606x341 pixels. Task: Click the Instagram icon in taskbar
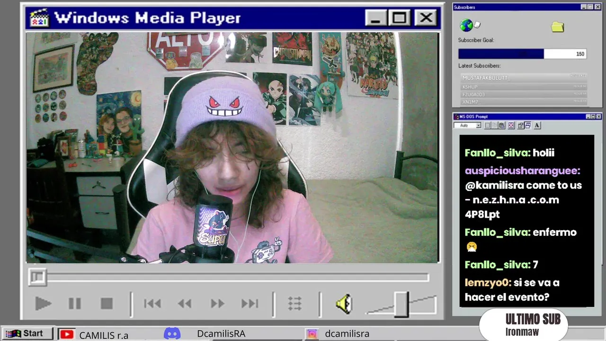312,334
